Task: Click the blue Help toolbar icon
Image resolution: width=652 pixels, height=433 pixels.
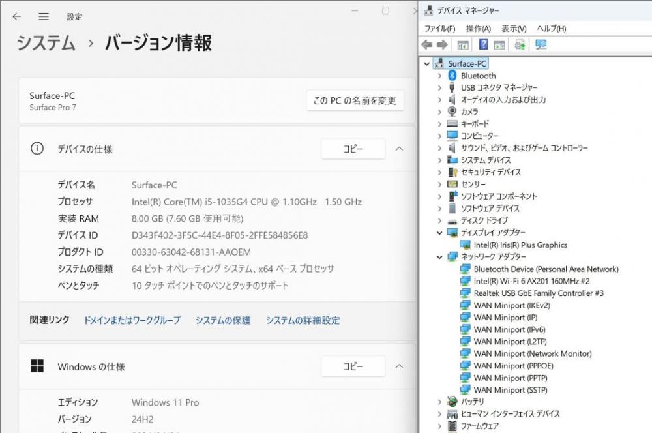Action: click(x=484, y=44)
